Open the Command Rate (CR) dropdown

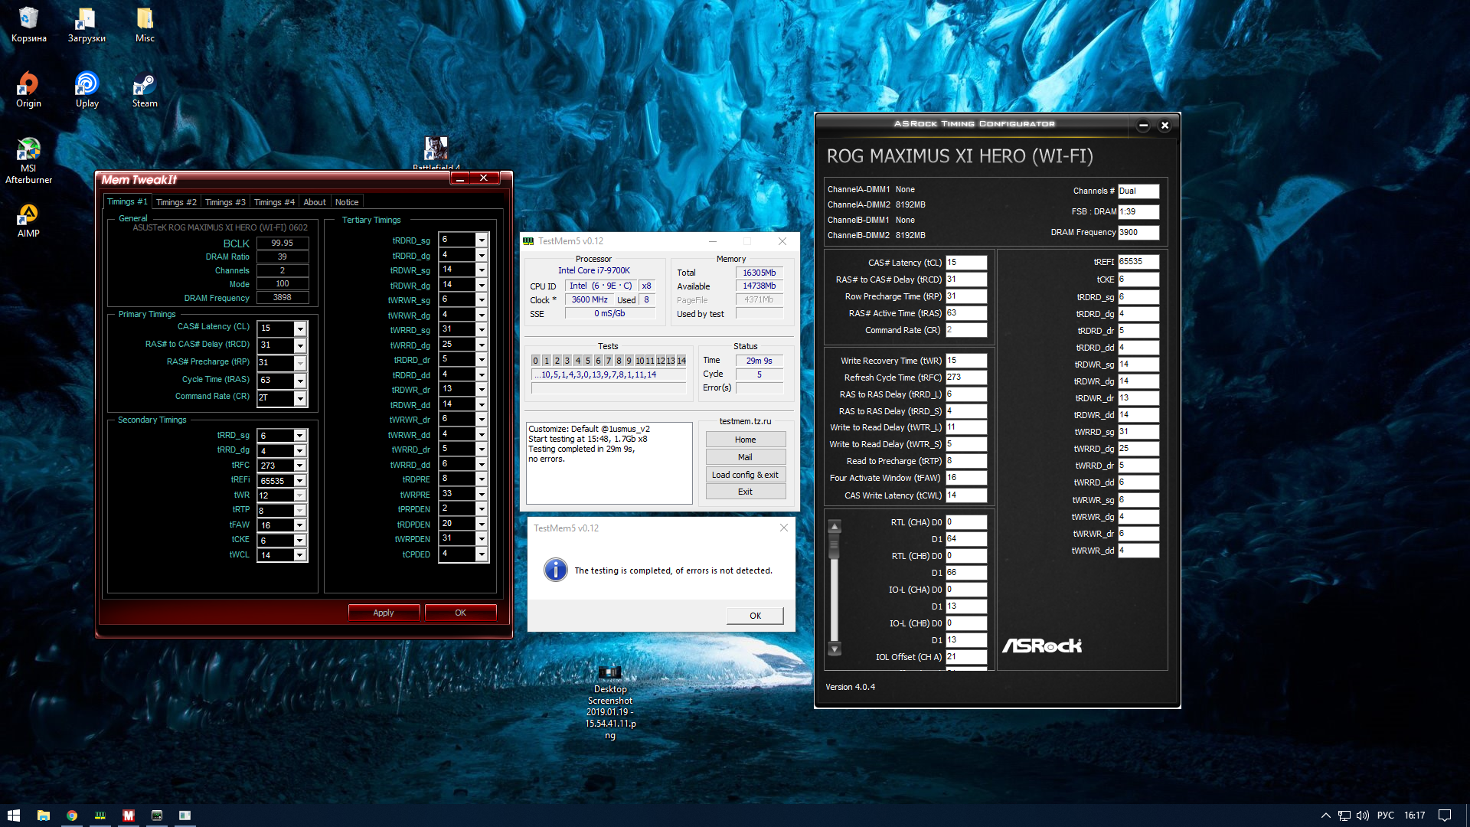click(300, 398)
